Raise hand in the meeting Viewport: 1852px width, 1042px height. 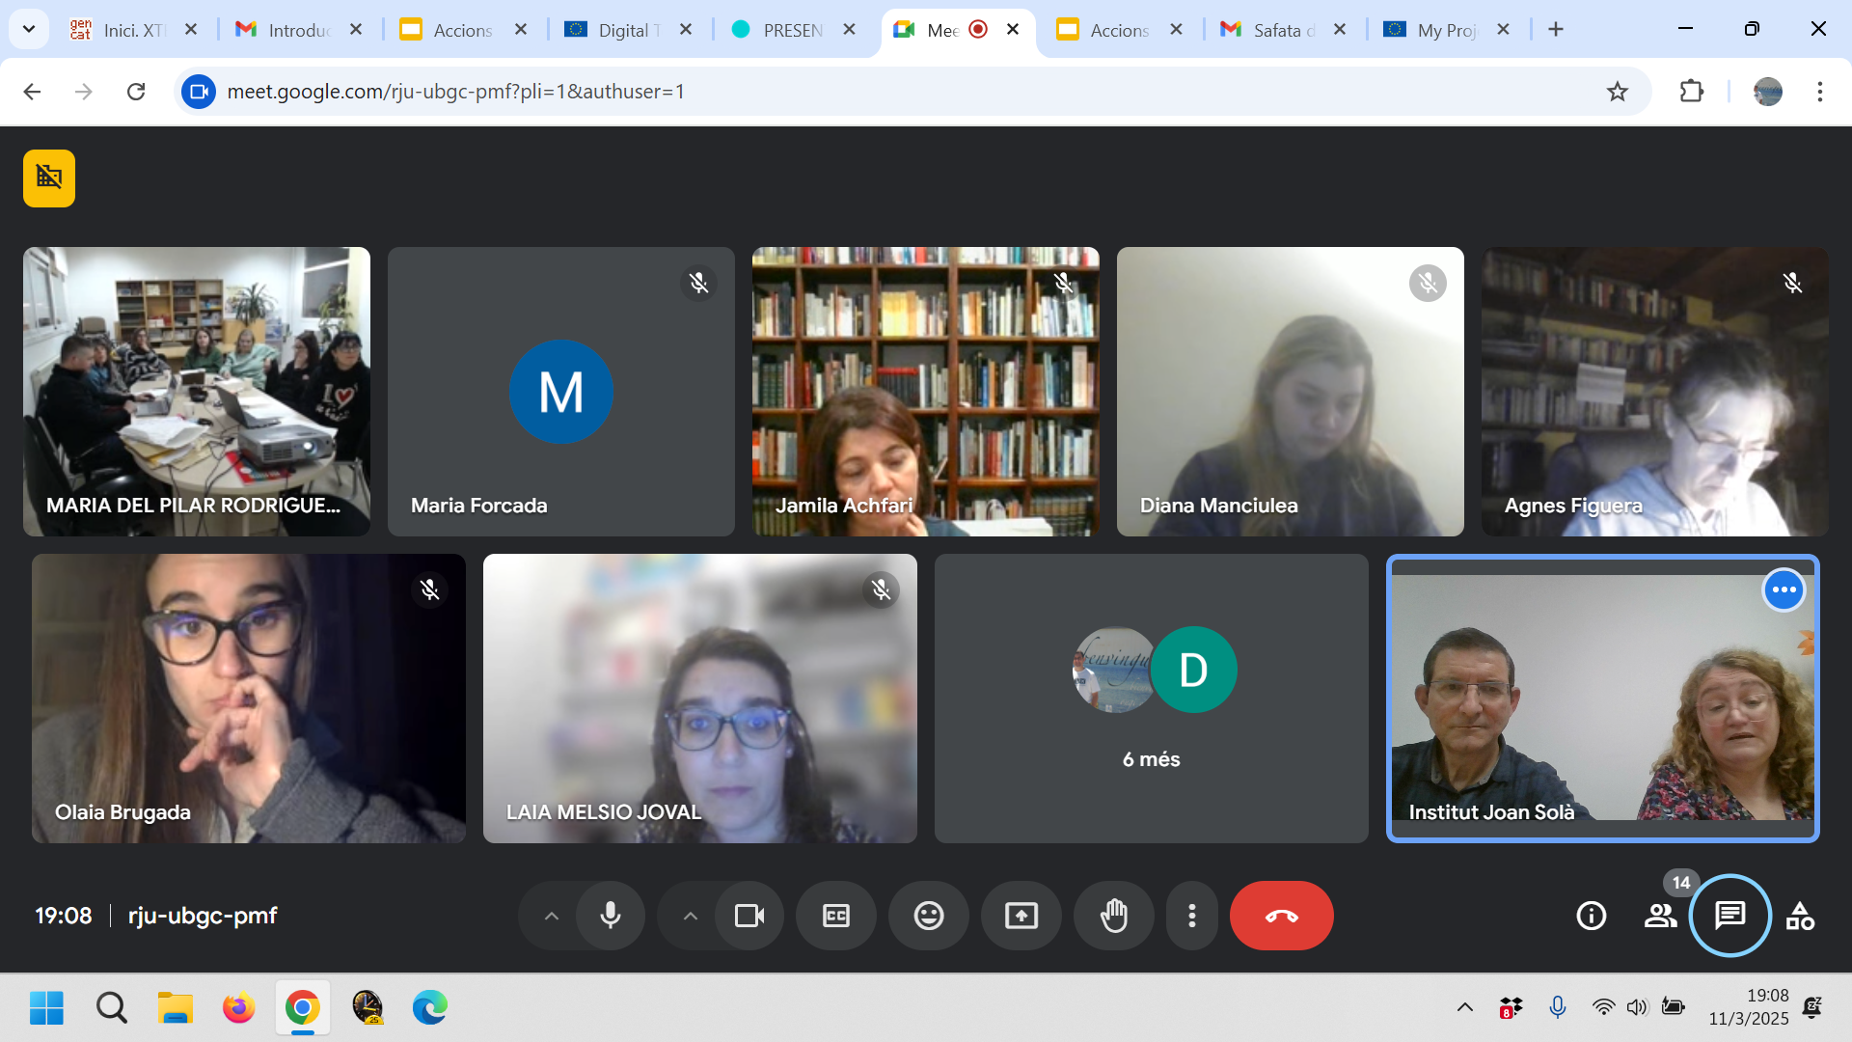click(x=1114, y=916)
